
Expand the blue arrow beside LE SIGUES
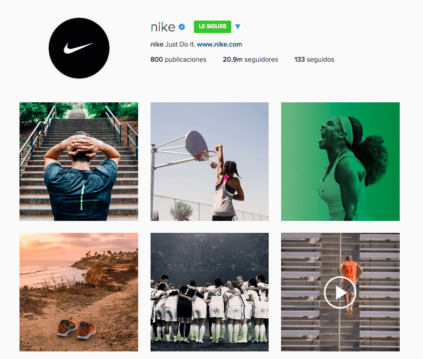tap(238, 27)
